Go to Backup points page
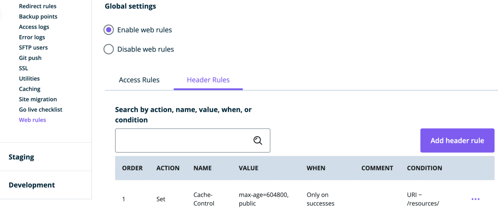This screenshot has width=498, height=220. (38, 17)
